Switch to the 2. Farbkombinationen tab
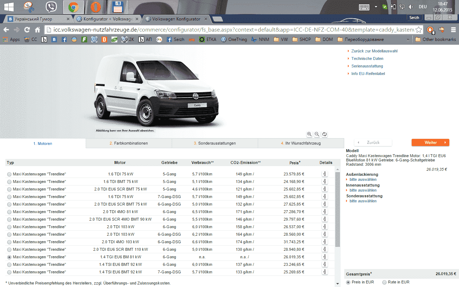 (x=129, y=143)
